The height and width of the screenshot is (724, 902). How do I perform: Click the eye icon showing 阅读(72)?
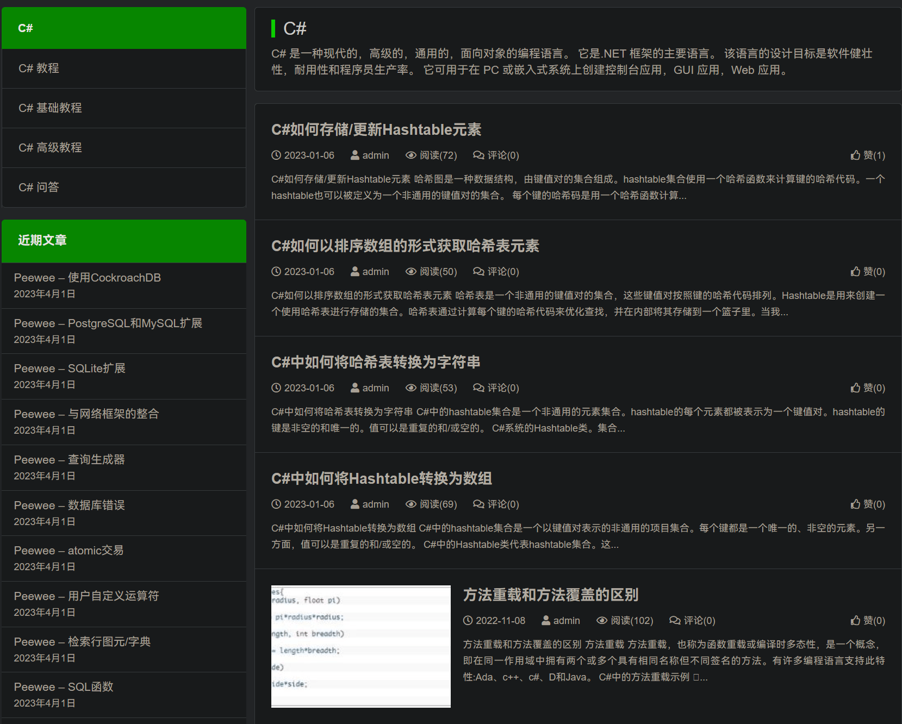coord(411,155)
